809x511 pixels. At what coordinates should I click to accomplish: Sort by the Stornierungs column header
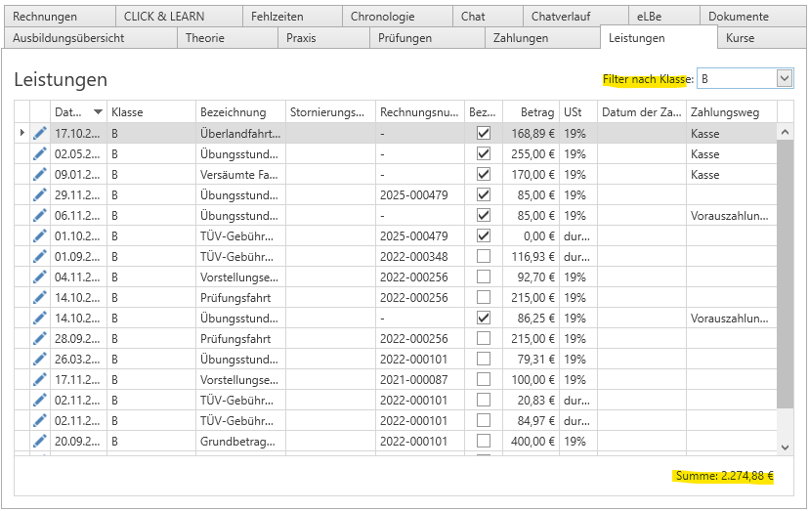pyautogui.click(x=330, y=112)
